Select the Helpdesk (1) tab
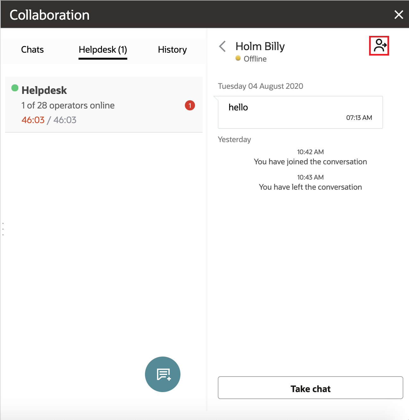This screenshot has height=420, width=409. point(103,49)
